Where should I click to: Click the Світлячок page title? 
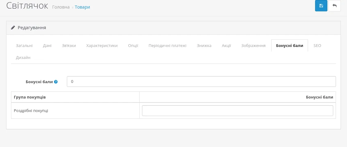(x=27, y=6)
